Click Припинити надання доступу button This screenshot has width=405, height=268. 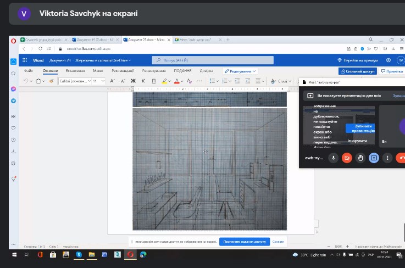(245, 242)
